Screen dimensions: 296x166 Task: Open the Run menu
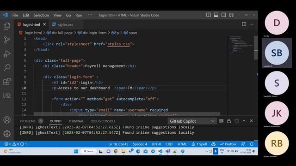(x=79, y=15)
